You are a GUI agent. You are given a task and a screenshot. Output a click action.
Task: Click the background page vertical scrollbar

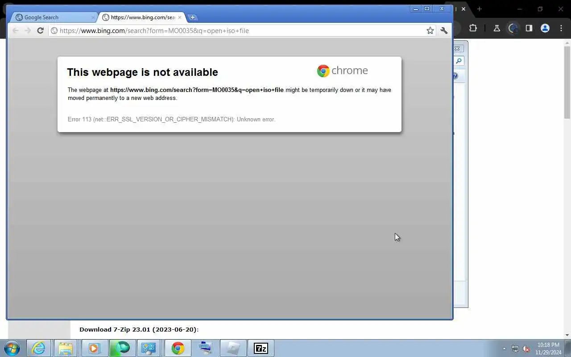click(x=567, y=82)
